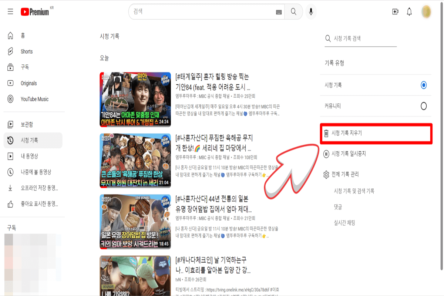
Task: Click the voice search microphone icon
Action: coord(311,11)
